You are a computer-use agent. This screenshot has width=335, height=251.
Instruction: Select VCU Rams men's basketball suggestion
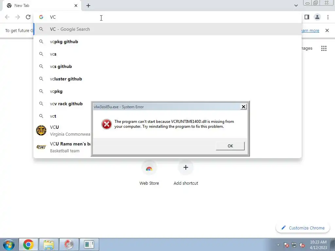click(62, 147)
